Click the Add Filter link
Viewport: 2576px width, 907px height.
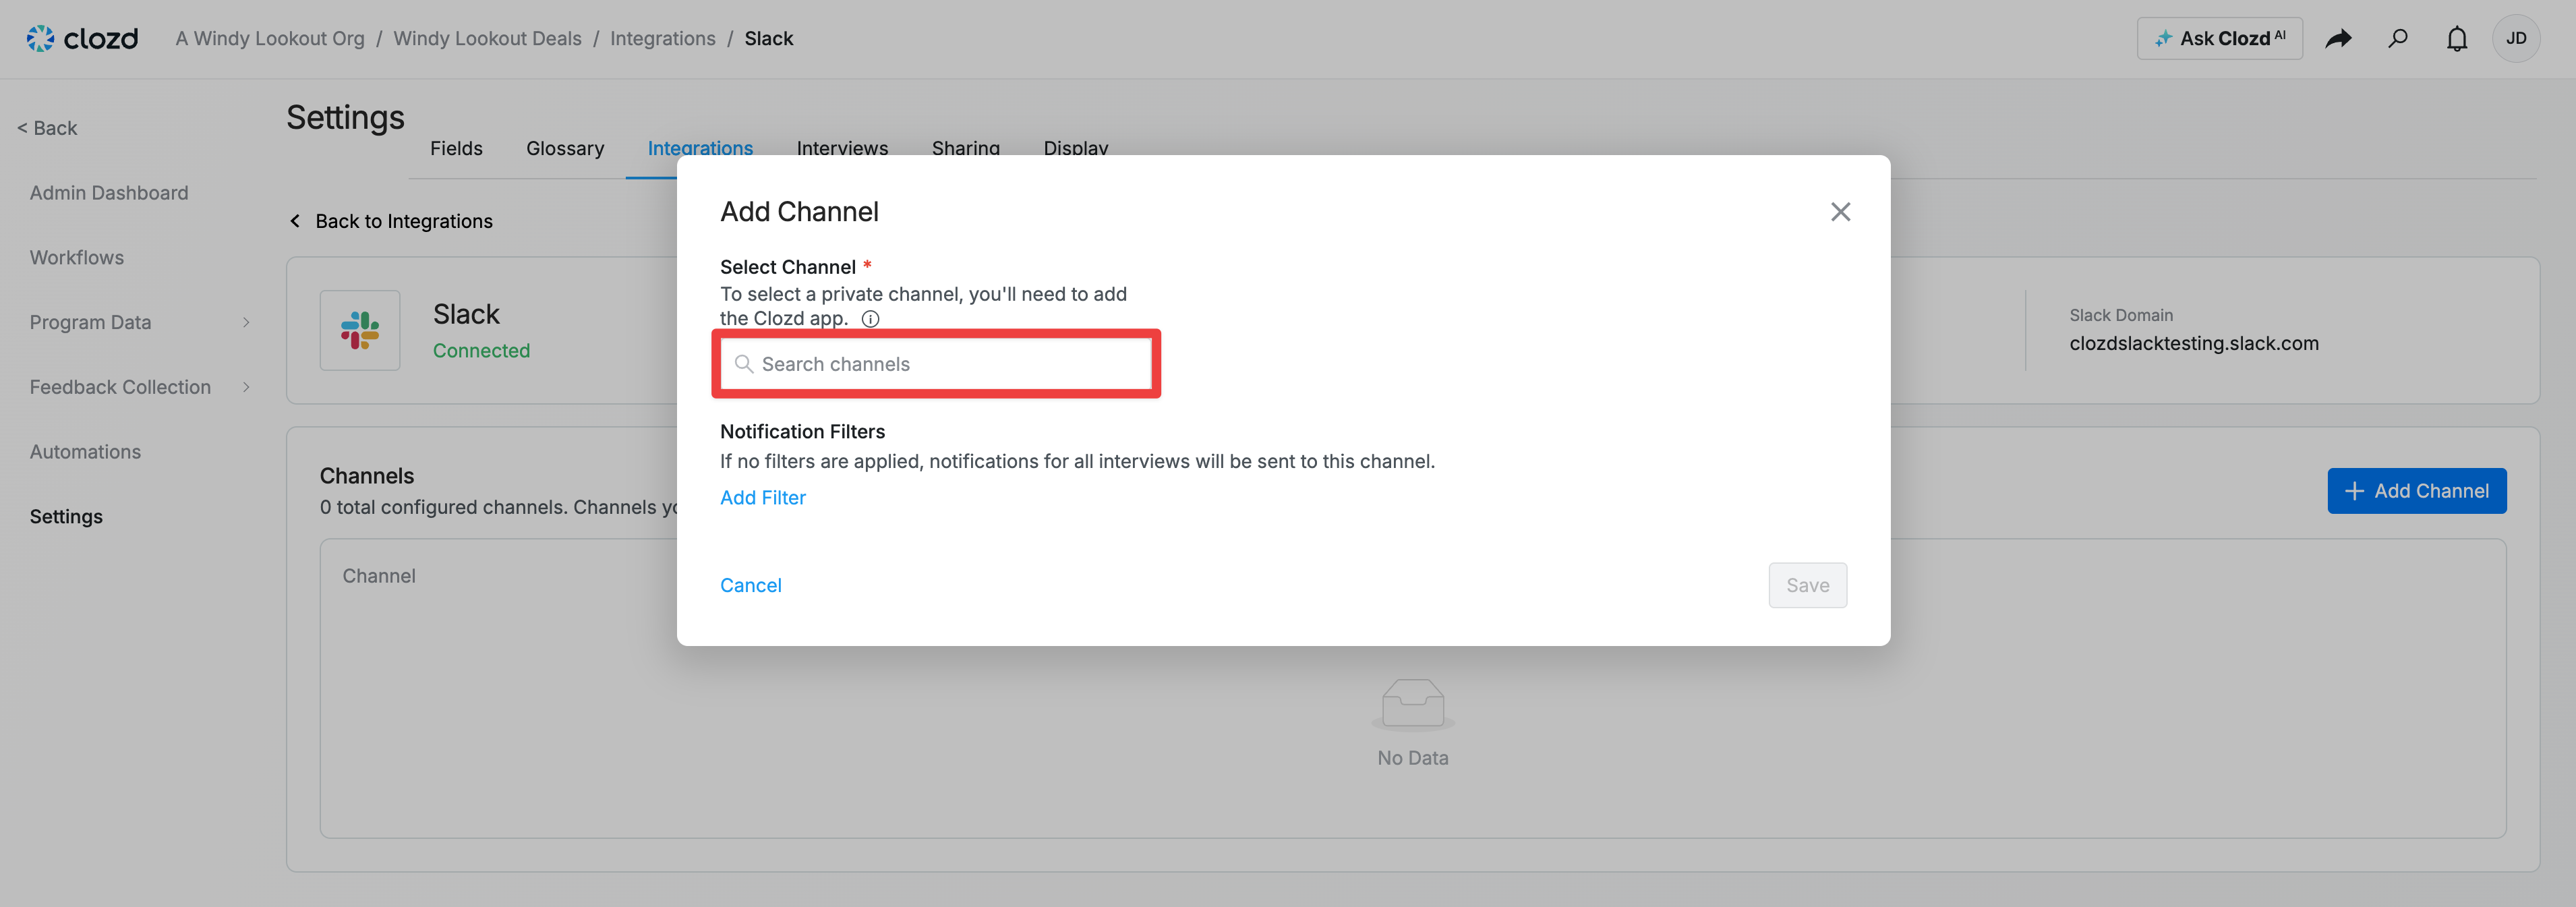tap(763, 497)
